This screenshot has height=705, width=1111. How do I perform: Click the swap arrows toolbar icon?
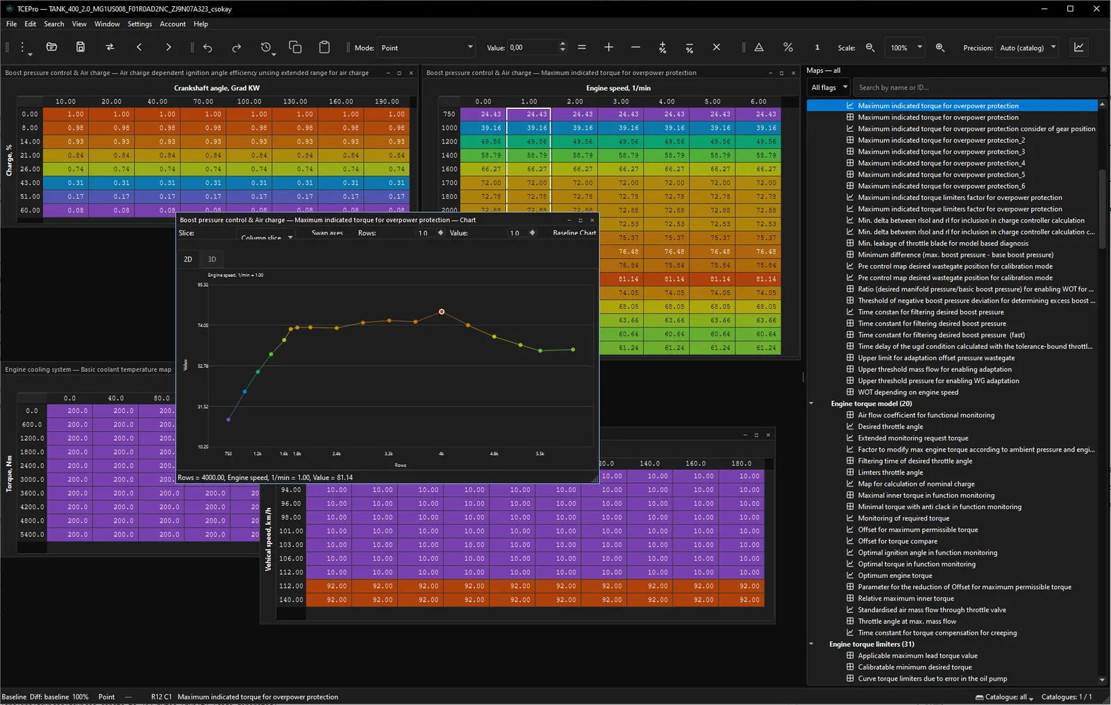point(110,47)
